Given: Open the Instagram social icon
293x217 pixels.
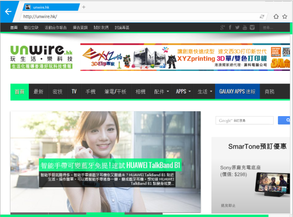Looking at the screenshot, I should 252,27.
